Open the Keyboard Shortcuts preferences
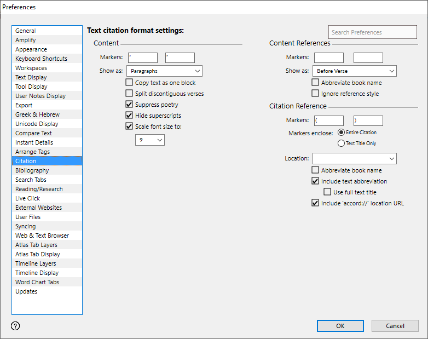 click(x=41, y=59)
